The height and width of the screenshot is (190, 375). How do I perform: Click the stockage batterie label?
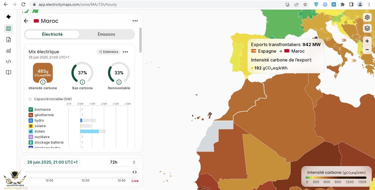coord(49,142)
